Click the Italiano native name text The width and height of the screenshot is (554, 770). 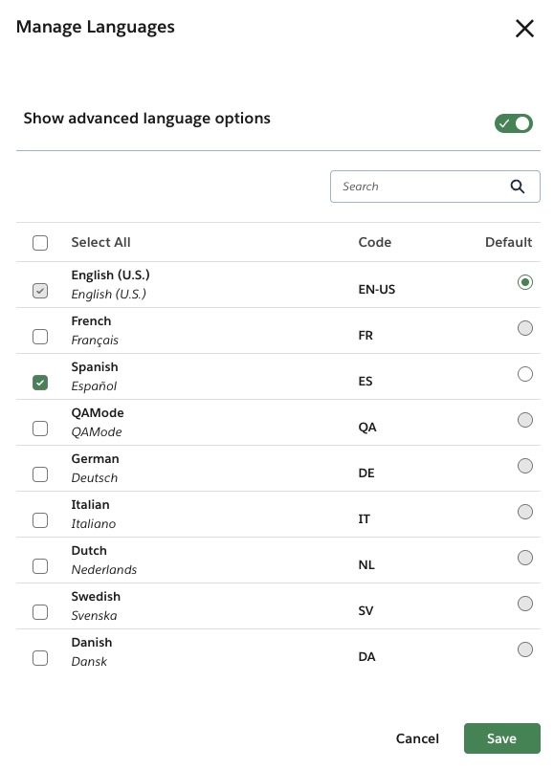click(94, 523)
